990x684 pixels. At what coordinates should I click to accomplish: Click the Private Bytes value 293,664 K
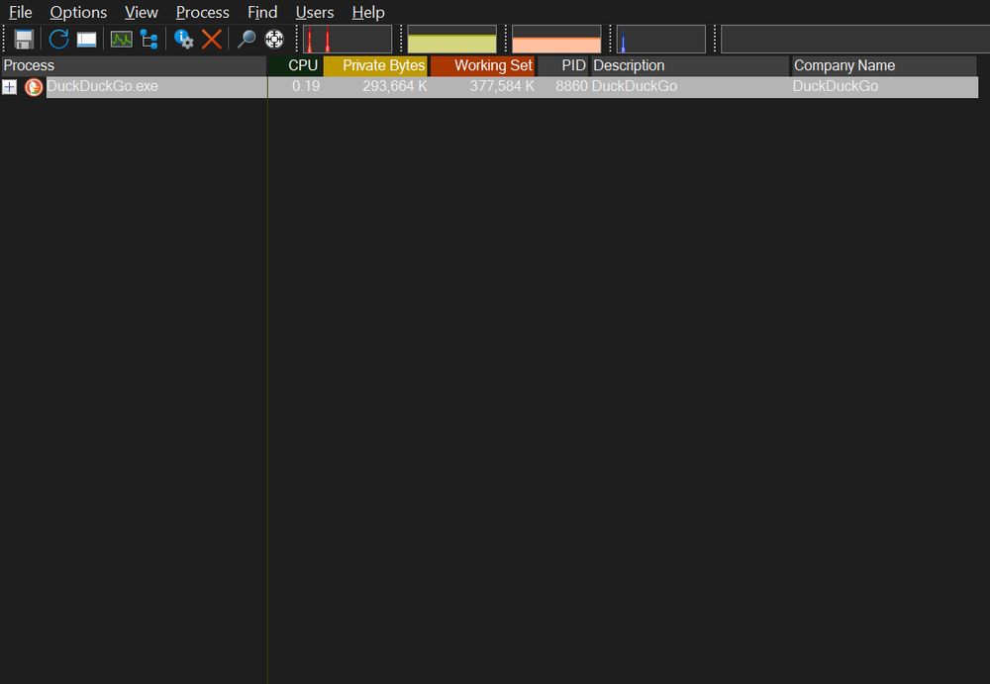(395, 86)
